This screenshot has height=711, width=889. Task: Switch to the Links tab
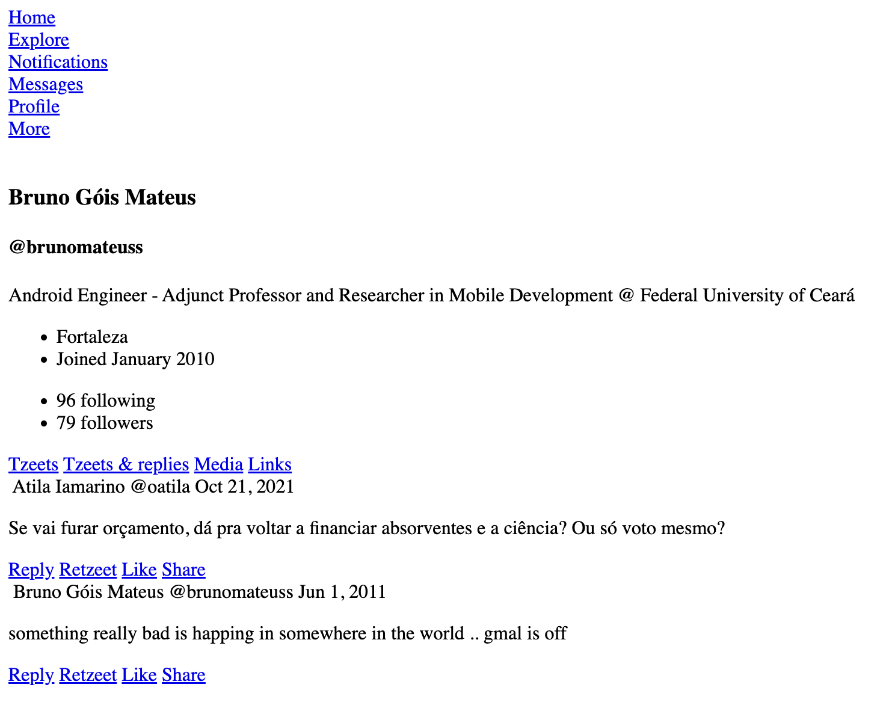[269, 464]
